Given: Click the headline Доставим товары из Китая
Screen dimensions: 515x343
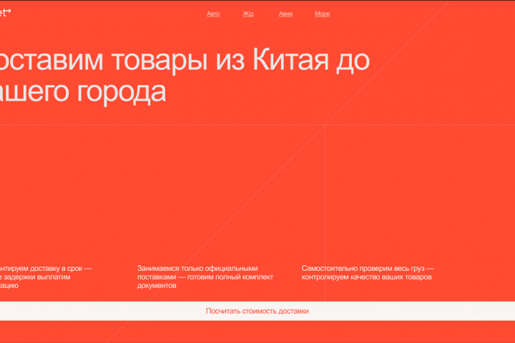Looking at the screenshot, I should point(185,76).
